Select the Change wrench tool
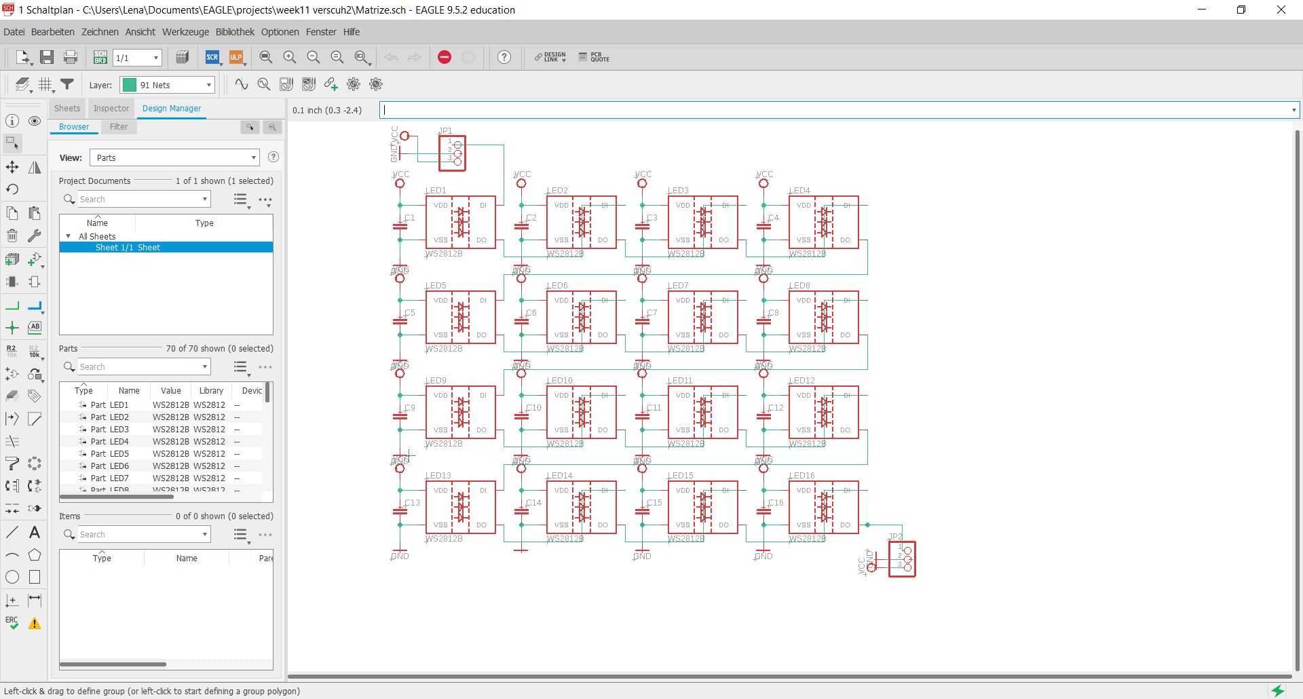1303x699 pixels. coord(35,235)
